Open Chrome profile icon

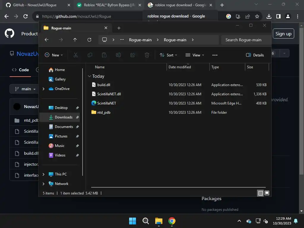288,17
